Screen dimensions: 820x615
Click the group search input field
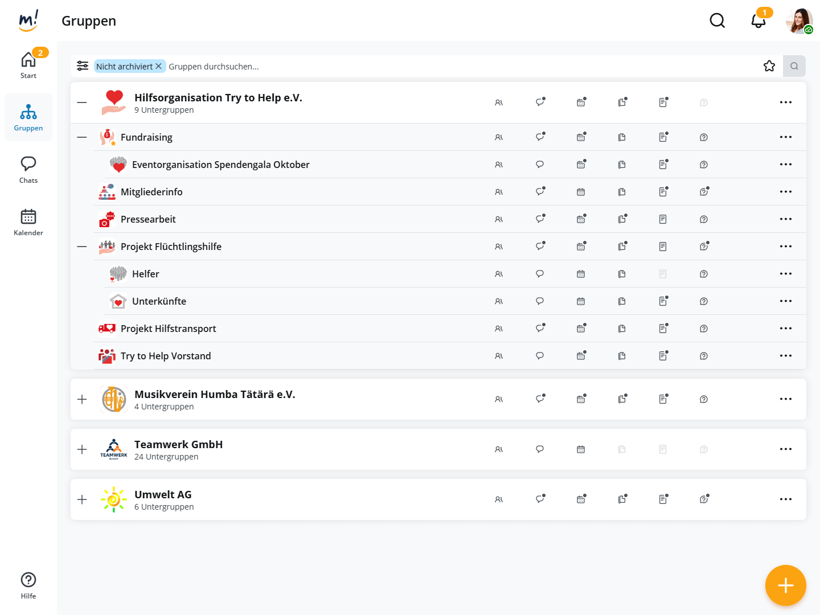click(456, 66)
